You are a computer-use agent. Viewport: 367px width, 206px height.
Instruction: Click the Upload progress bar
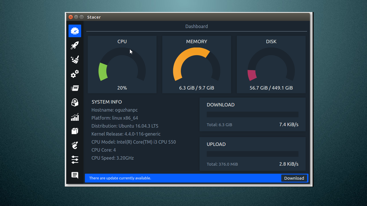(x=252, y=154)
